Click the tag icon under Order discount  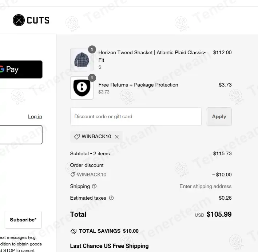click(x=73, y=175)
